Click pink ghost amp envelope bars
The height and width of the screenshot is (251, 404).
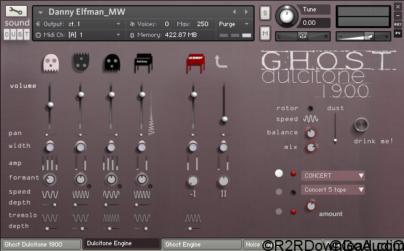50,163
